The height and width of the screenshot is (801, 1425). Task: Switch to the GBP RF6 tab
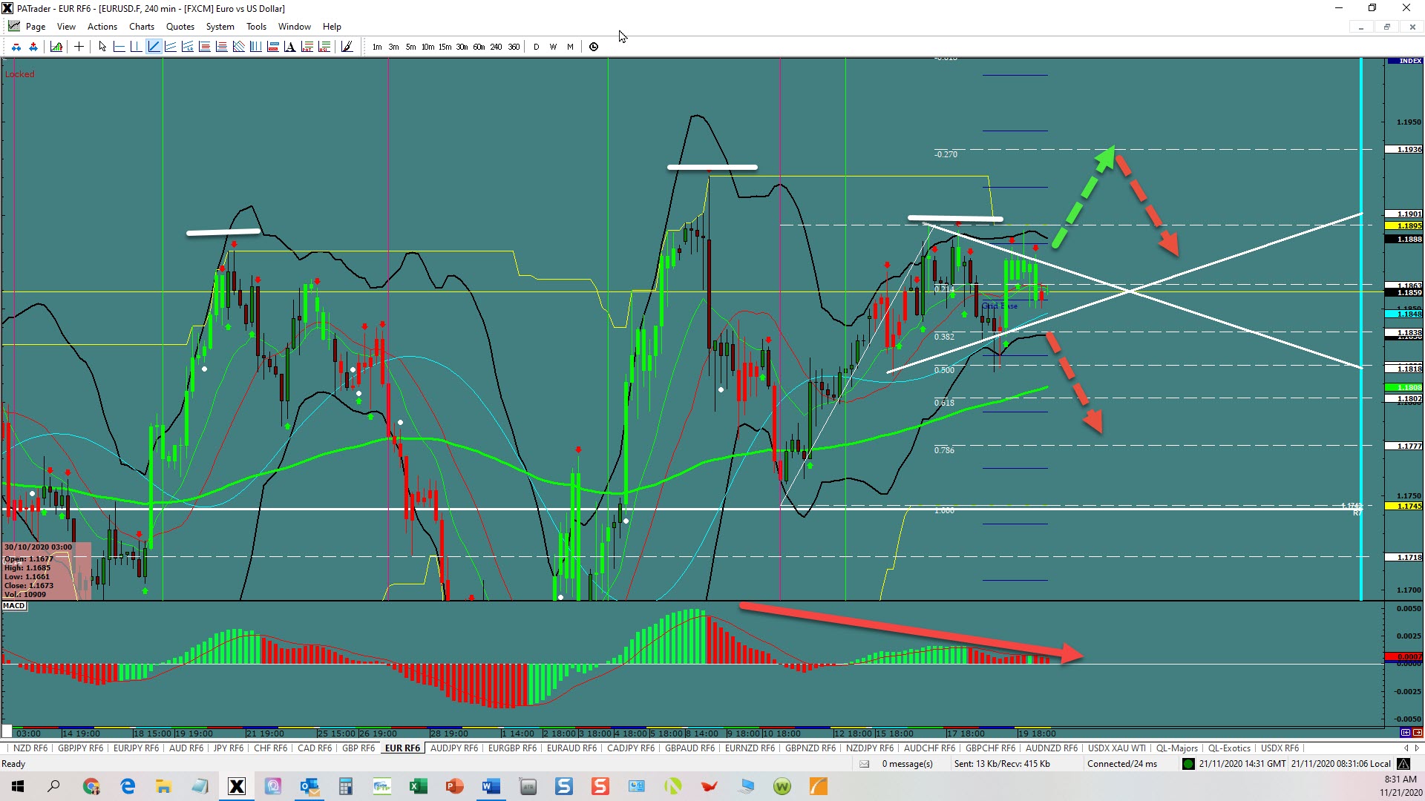[358, 748]
